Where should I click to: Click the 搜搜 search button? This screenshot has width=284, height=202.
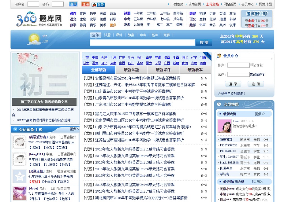click(204, 42)
